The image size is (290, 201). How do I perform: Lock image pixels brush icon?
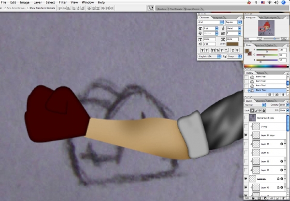(256, 110)
